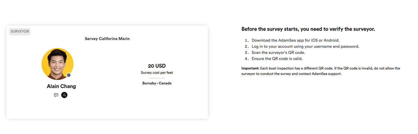
Task: Click the list number 1 marker
Action: tap(247, 40)
